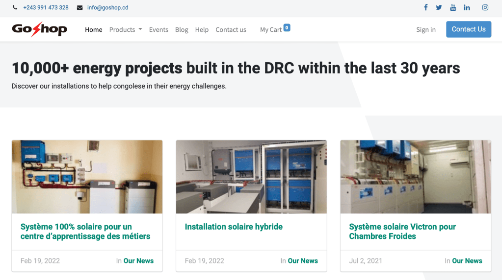This screenshot has height=280, width=502.
Task: Go to the Blog page
Action: click(x=182, y=29)
